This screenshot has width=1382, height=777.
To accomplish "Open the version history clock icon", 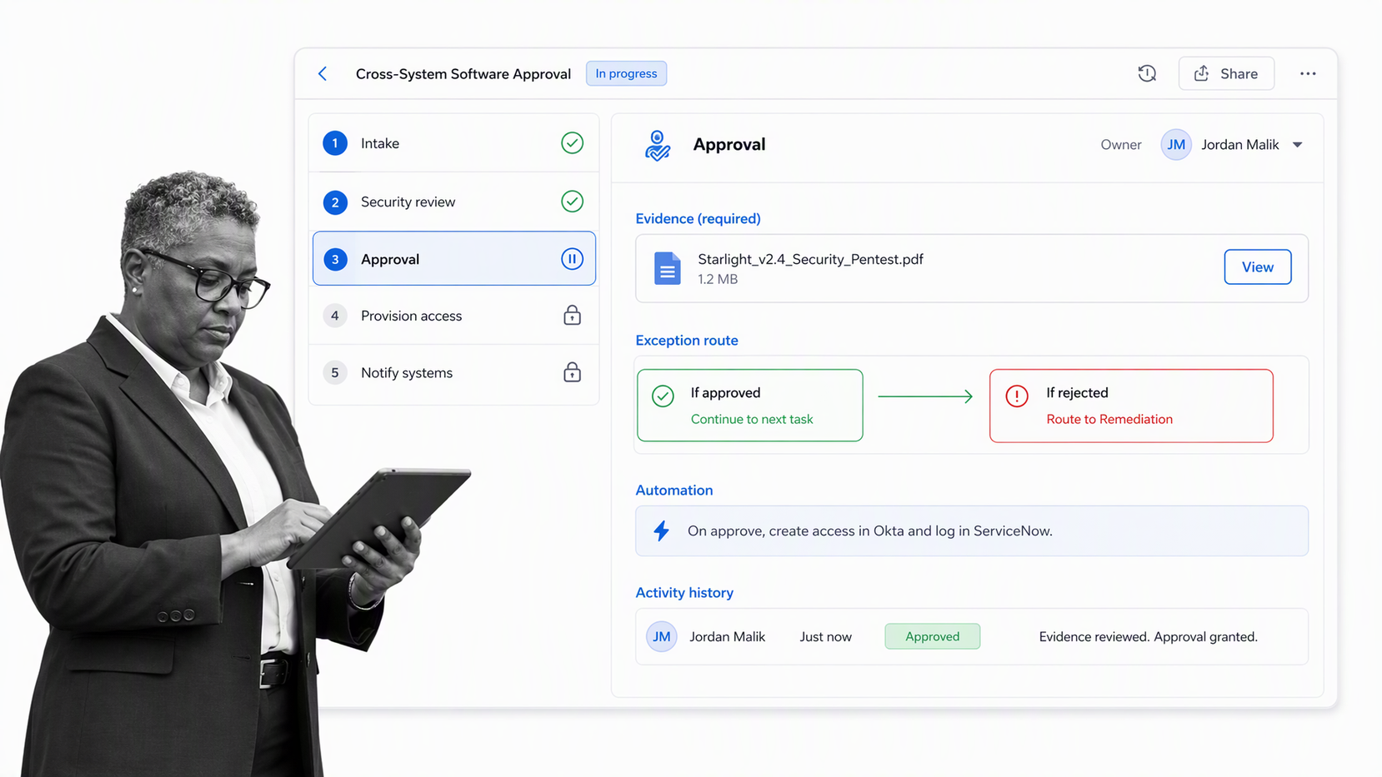I will click(1147, 73).
